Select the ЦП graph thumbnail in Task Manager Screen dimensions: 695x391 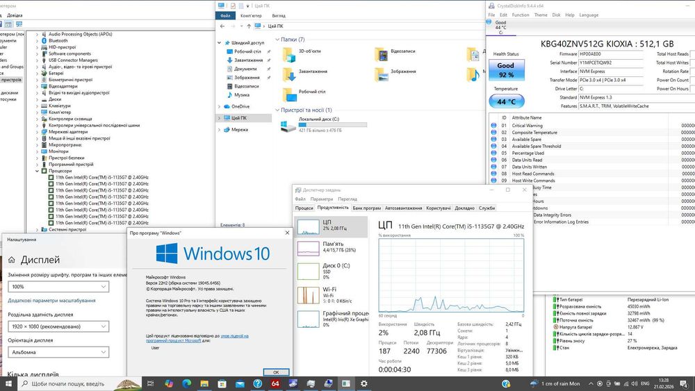[x=308, y=226]
